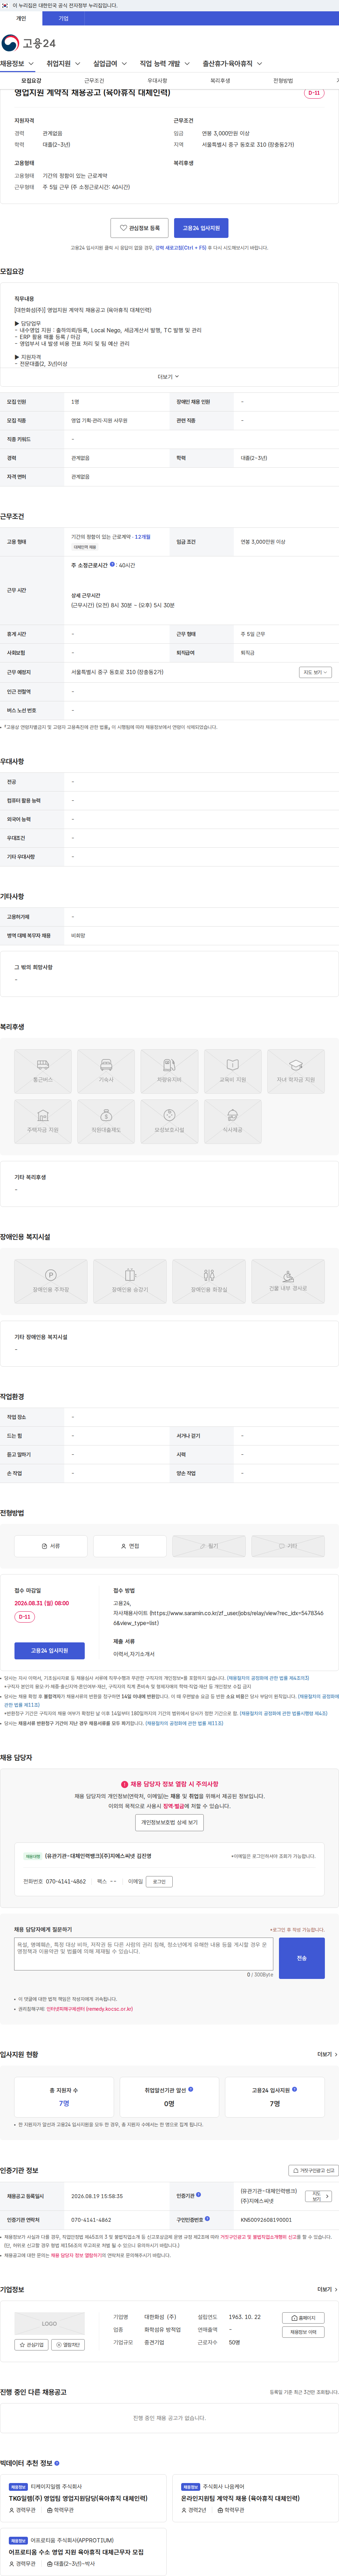This screenshot has height=2576, width=339.
Task: Click the 구인인증번호 info icon
Action: pos(207,2219)
